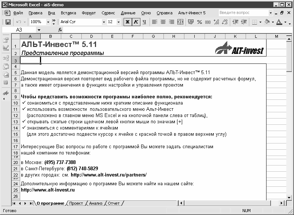This screenshot has width=294, height=215.
Task: Increase decimal places icon
Action: 216,22
